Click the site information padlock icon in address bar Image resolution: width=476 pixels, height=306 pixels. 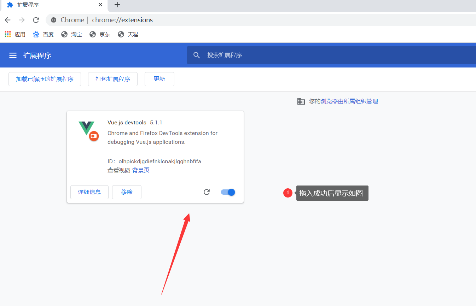[53, 20]
